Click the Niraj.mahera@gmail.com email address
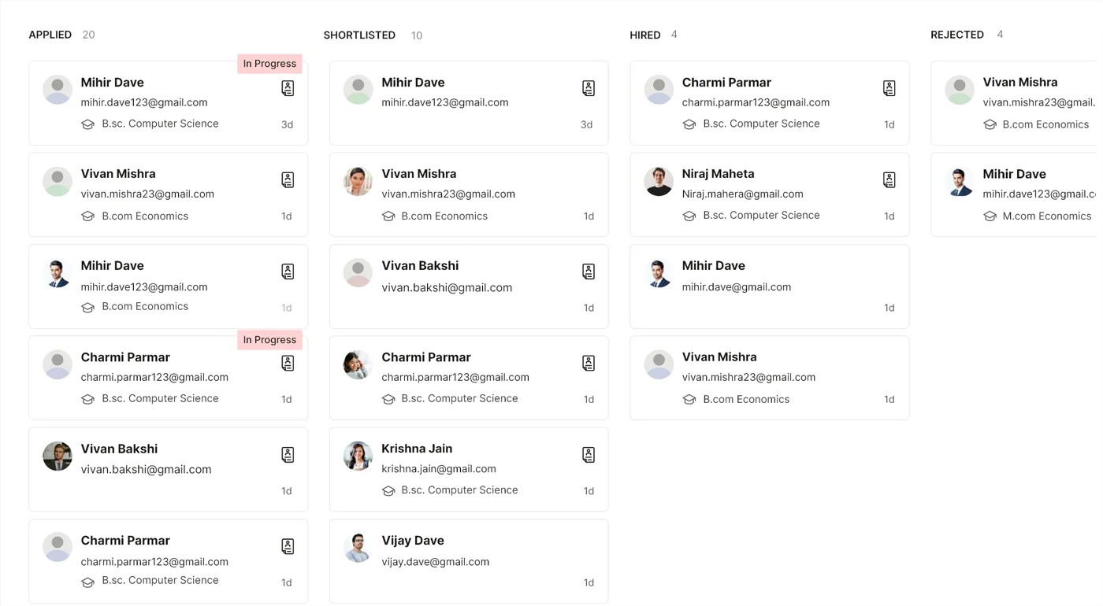 742,194
